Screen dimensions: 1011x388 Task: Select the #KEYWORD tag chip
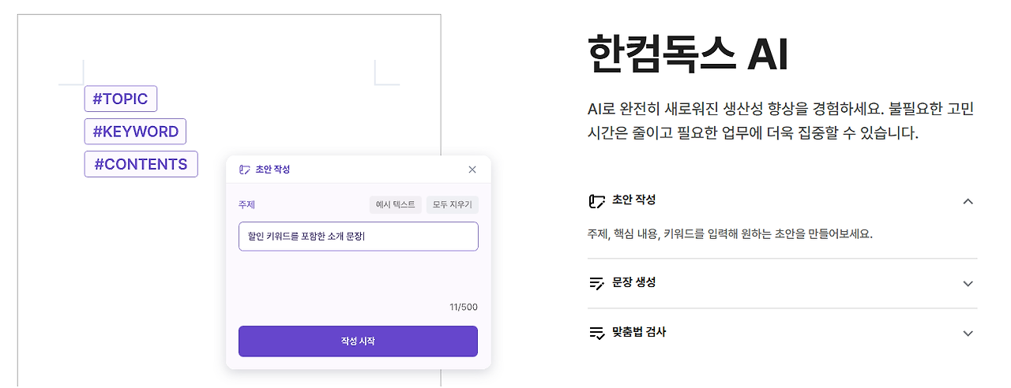[x=135, y=132]
